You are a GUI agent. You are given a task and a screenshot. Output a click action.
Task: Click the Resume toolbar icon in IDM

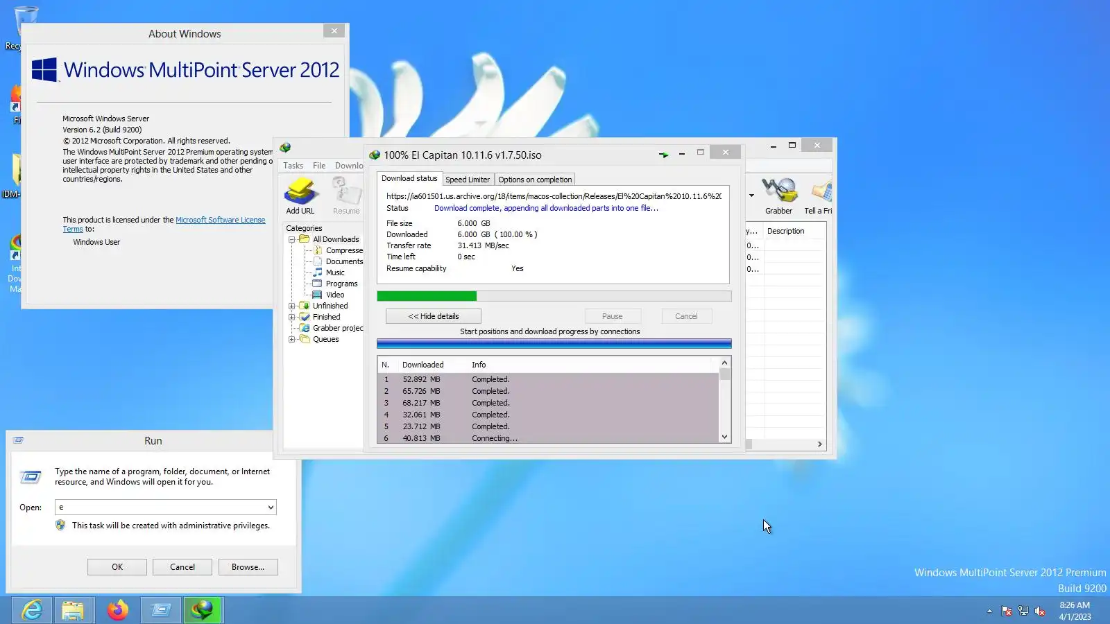(x=346, y=191)
